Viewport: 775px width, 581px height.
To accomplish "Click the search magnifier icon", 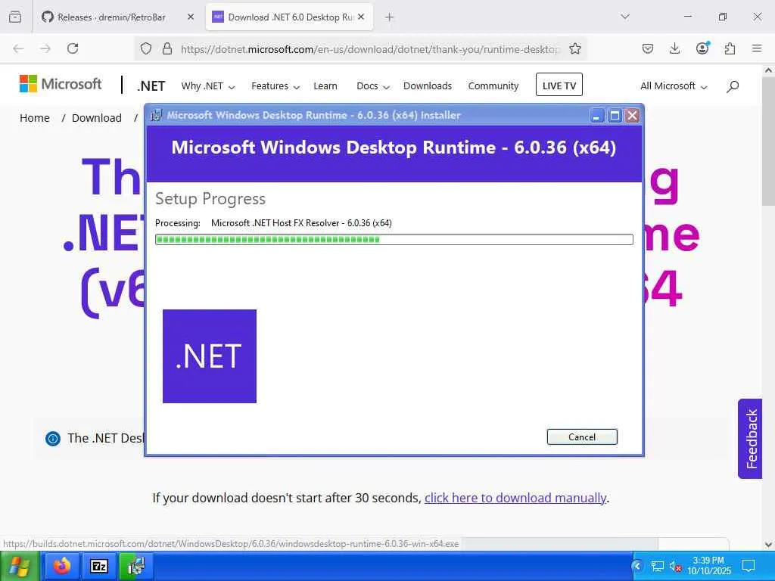I will tap(733, 86).
